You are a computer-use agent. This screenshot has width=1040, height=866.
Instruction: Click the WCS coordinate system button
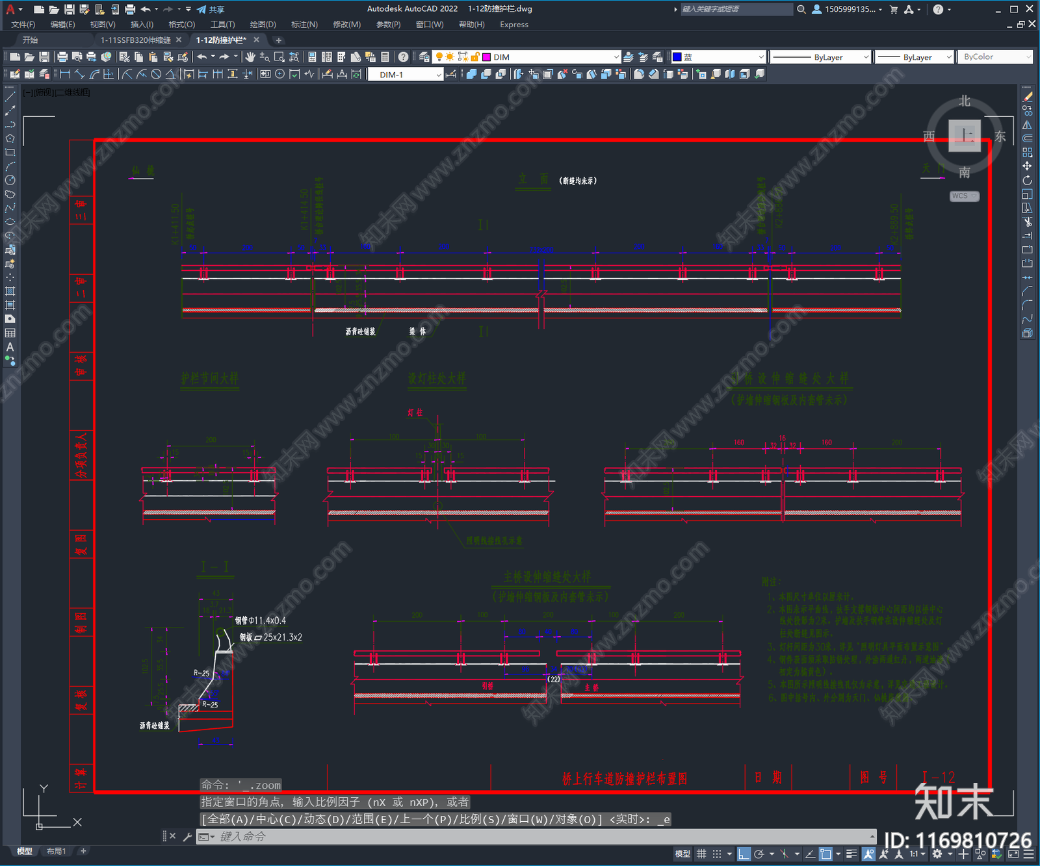coord(965,196)
